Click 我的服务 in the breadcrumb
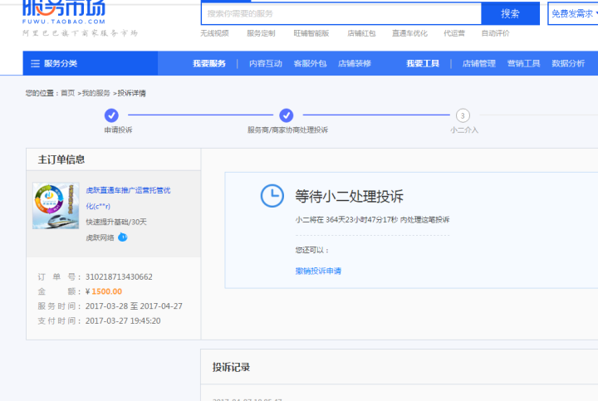The height and width of the screenshot is (401, 598). pyautogui.click(x=96, y=93)
